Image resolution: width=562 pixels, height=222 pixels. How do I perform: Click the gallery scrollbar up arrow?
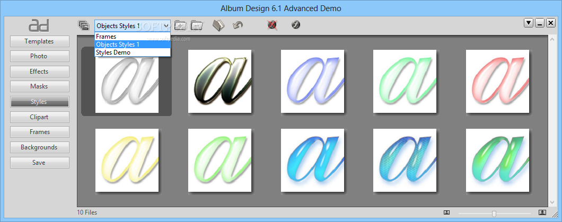(x=551, y=38)
